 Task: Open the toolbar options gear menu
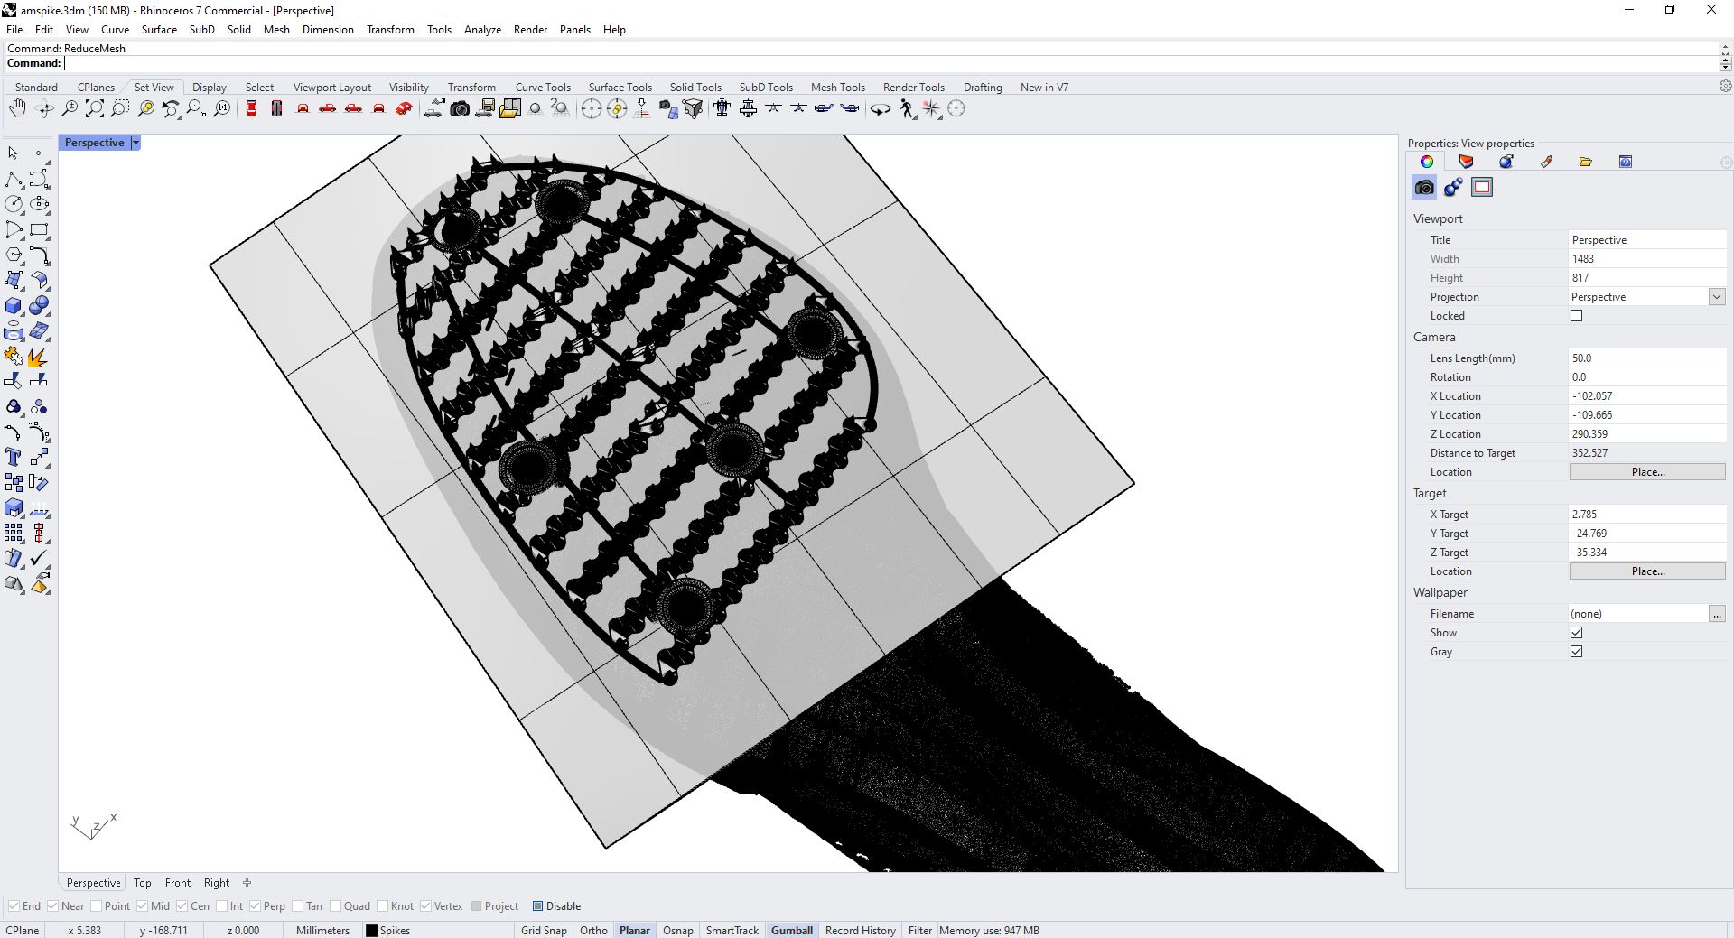1725,87
